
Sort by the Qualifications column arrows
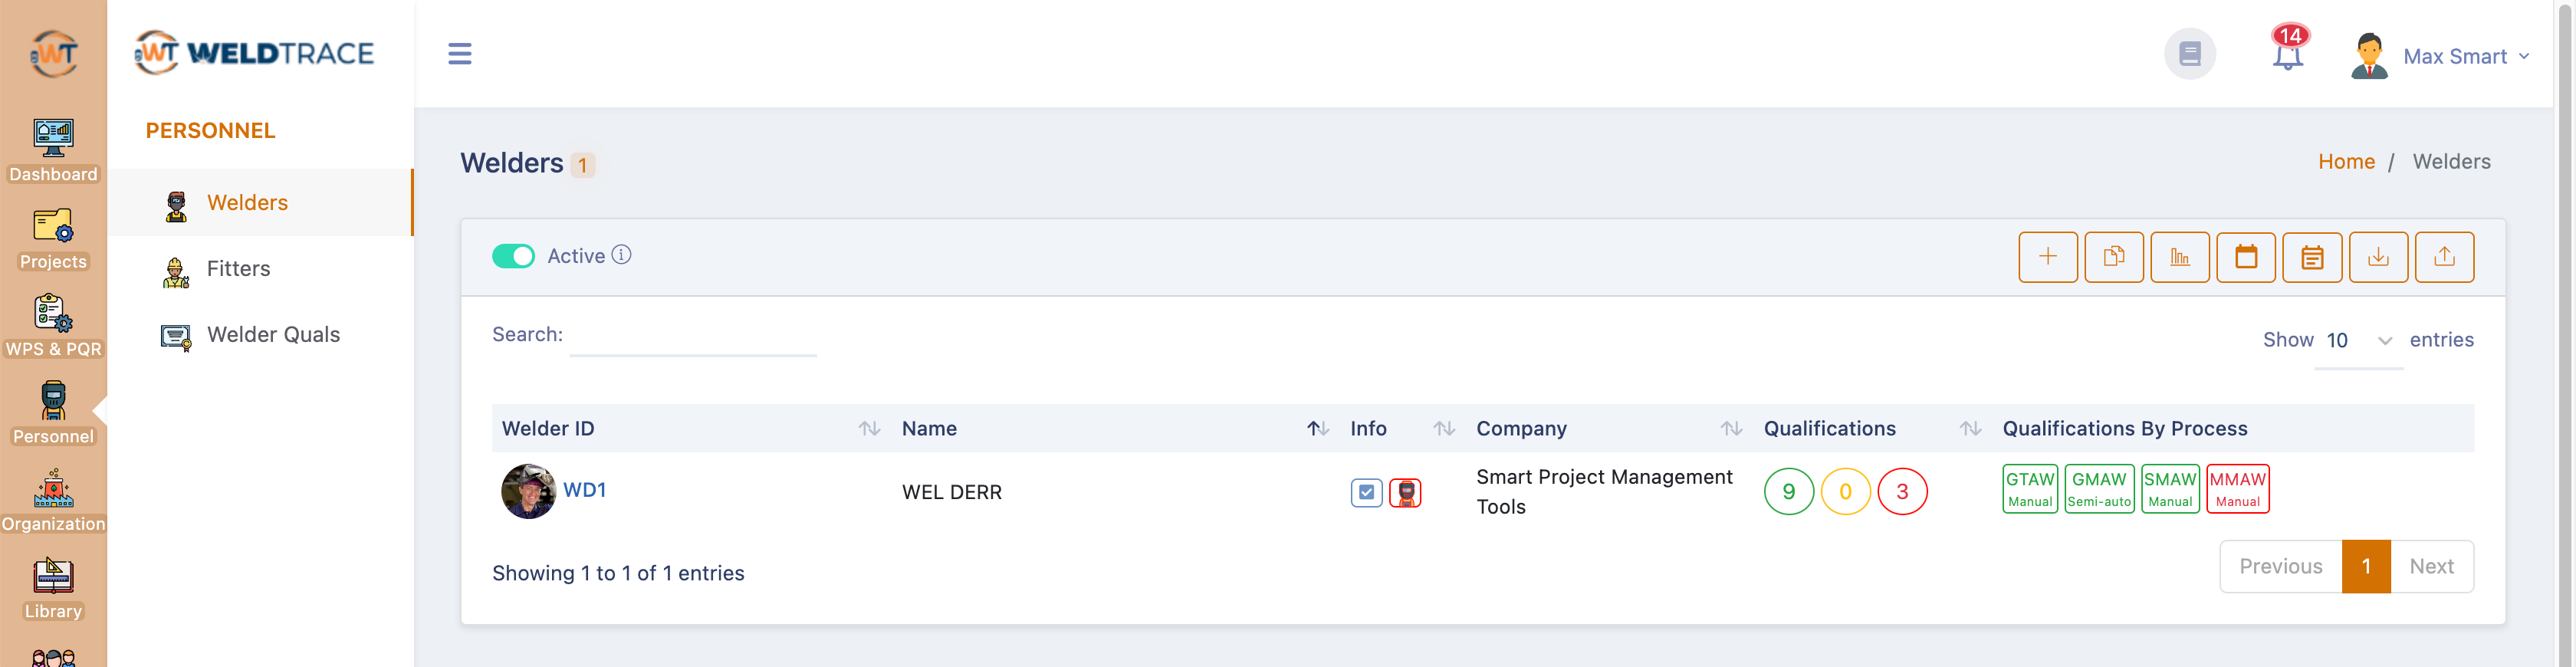click(1969, 429)
